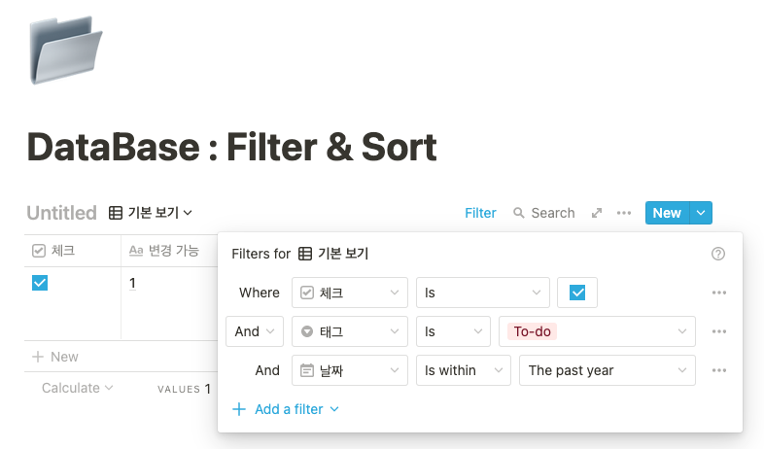The image size is (764, 449).
Task: Open the filters help question mark
Action: 717,254
